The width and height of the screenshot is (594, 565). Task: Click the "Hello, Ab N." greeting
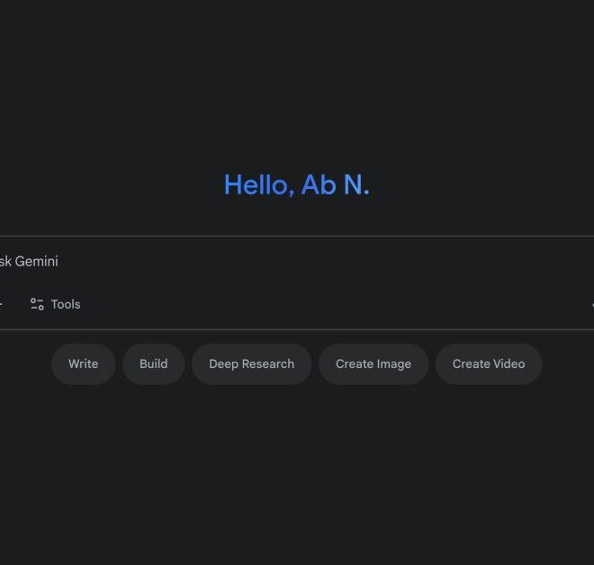click(297, 185)
